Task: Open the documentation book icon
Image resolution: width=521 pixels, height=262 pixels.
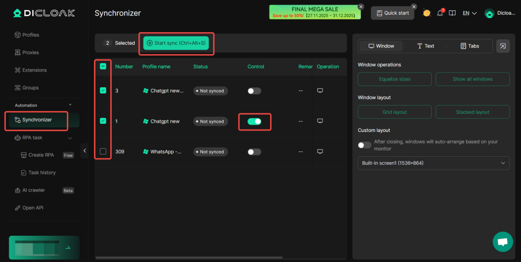Action: 452,13
